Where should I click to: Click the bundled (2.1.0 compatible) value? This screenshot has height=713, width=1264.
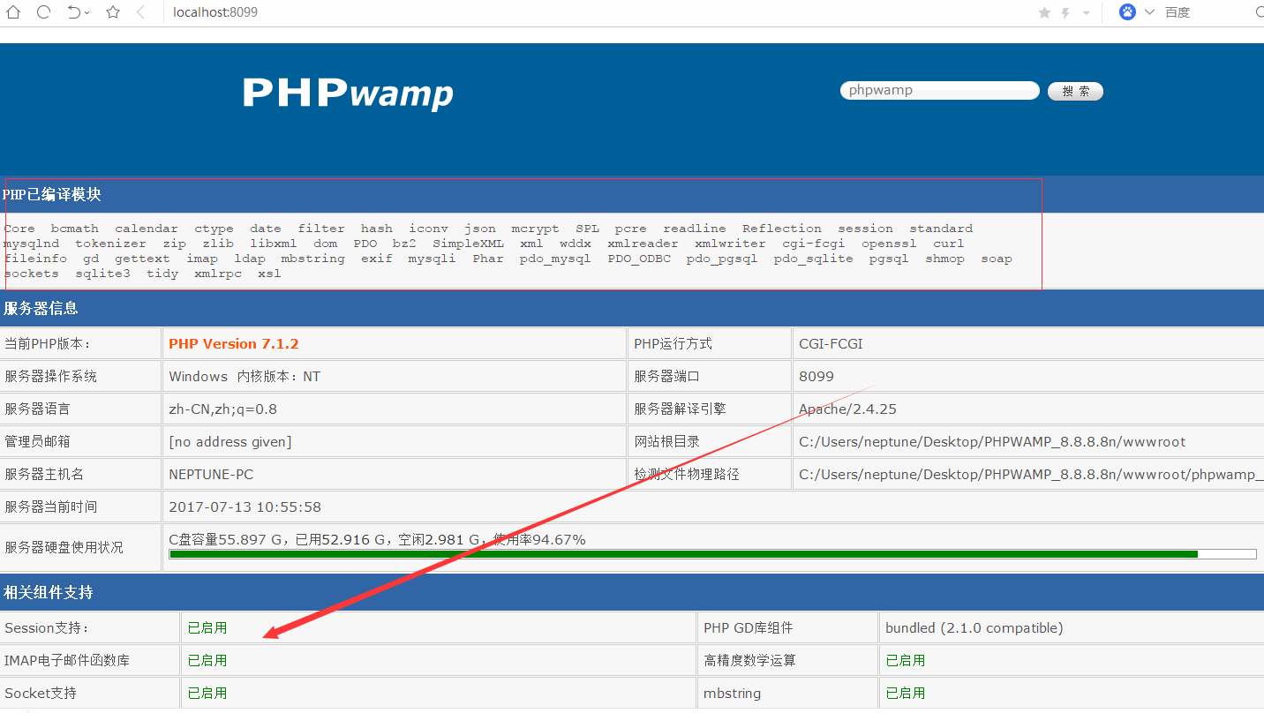click(974, 628)
